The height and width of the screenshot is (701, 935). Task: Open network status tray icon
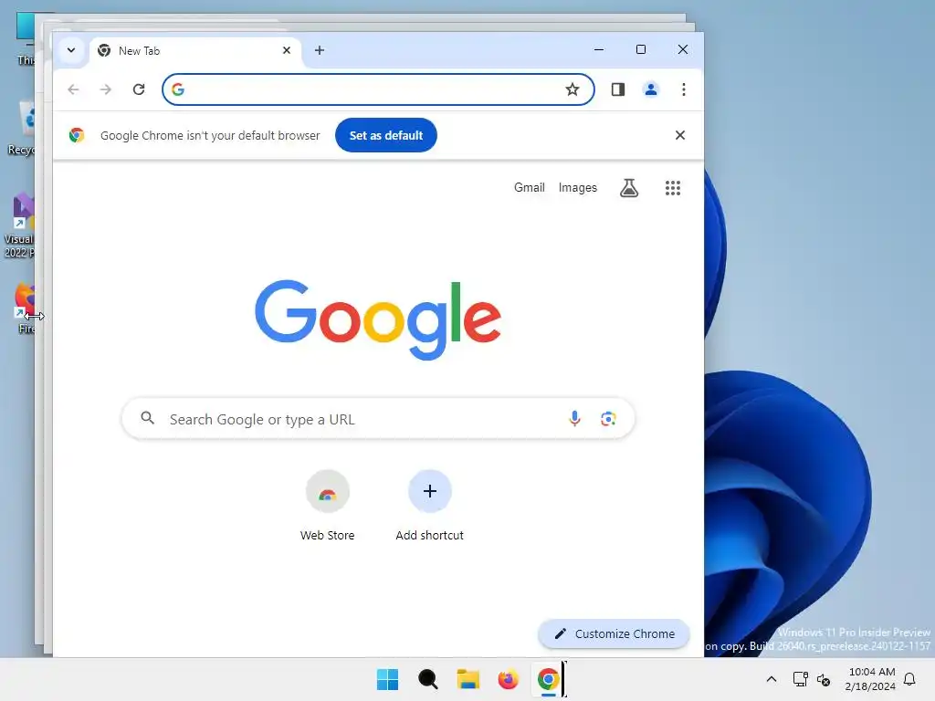tap(800, 679)
